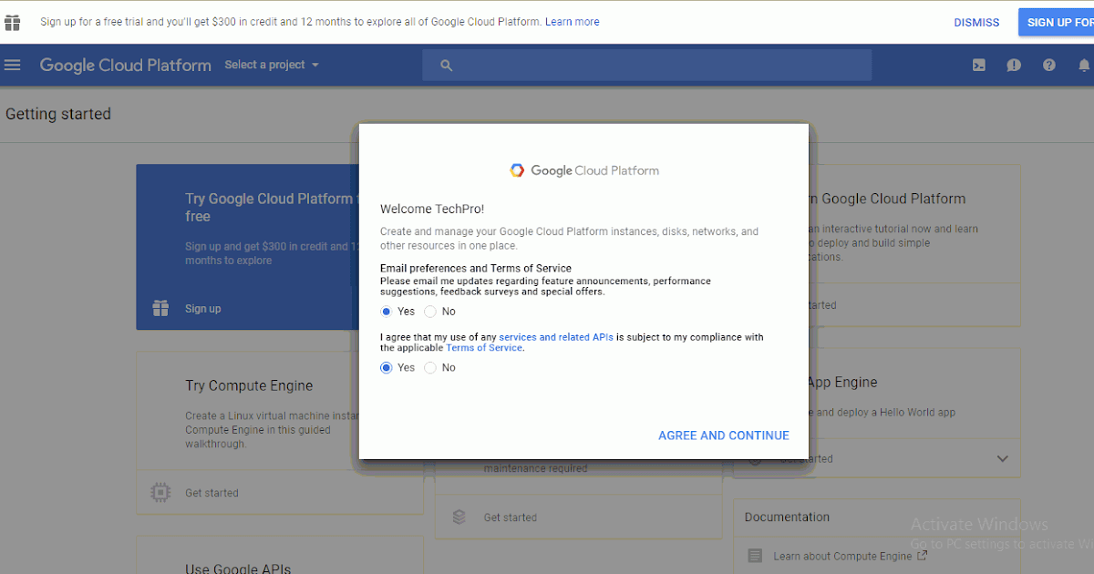This screenshot has height=574, width=1094.
Task: Click the search magnifier icon
Action: 446,65
